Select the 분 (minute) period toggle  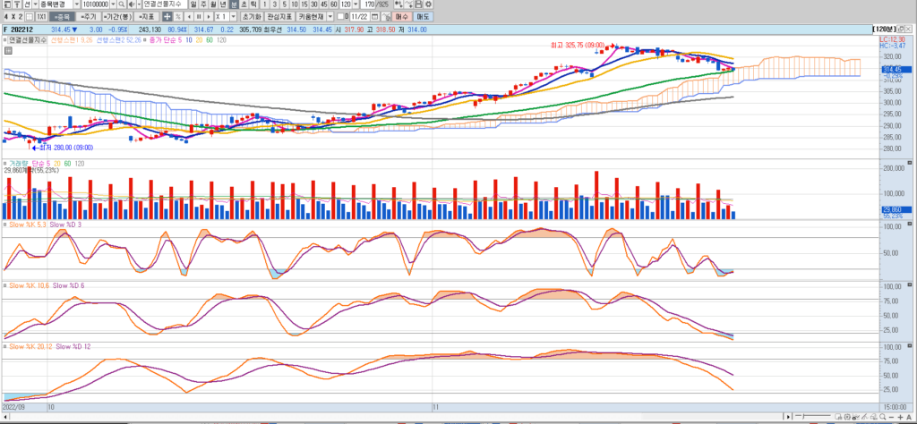[x=234, y=4]
